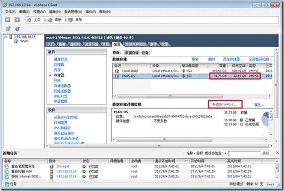Click the back navigation arrow
This screenshot has height=191, width=284.
8,20
